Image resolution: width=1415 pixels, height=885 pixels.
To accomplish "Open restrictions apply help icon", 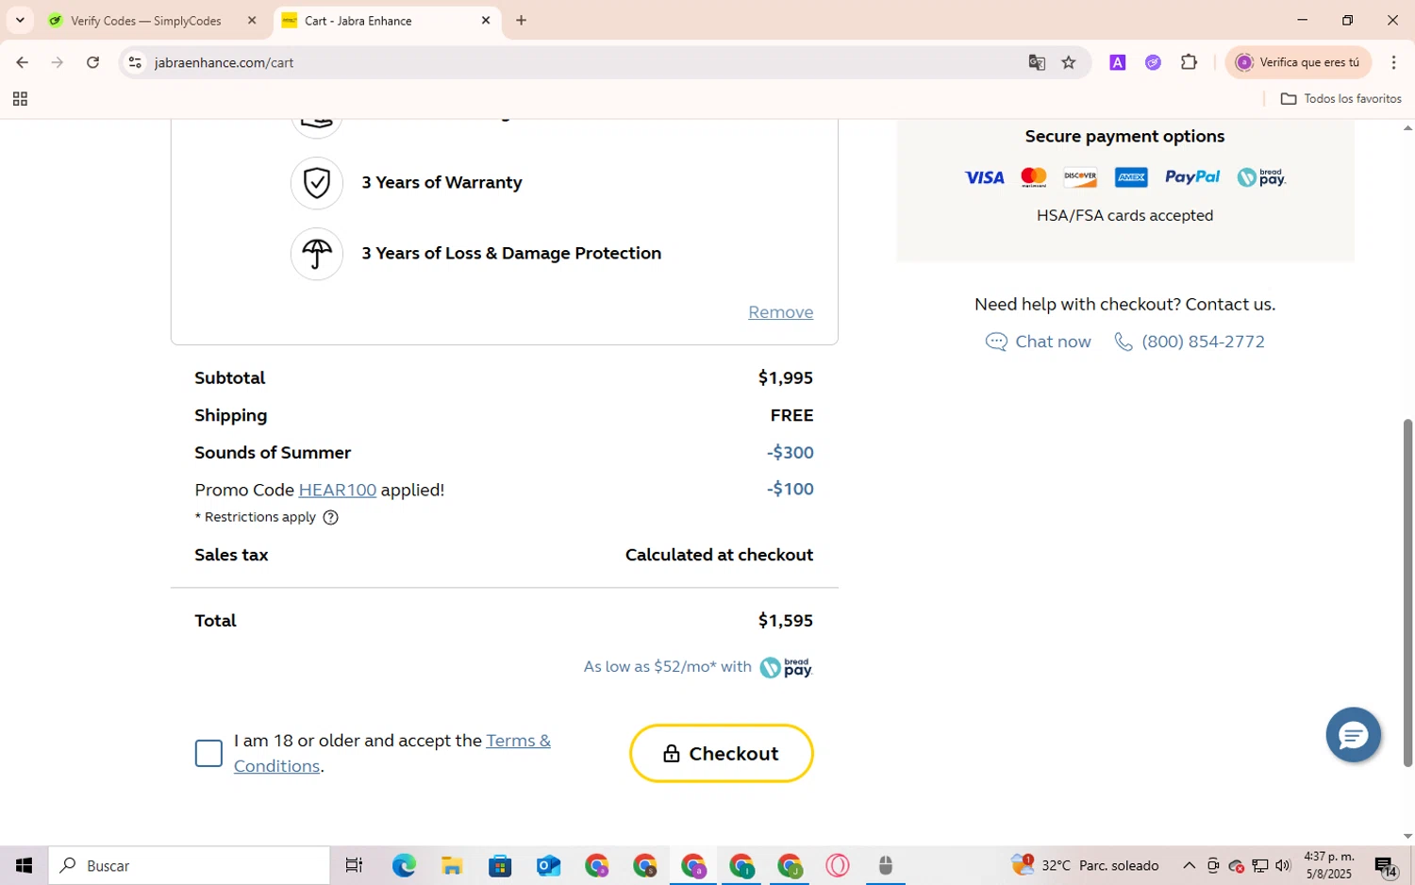I will point(330,517).
